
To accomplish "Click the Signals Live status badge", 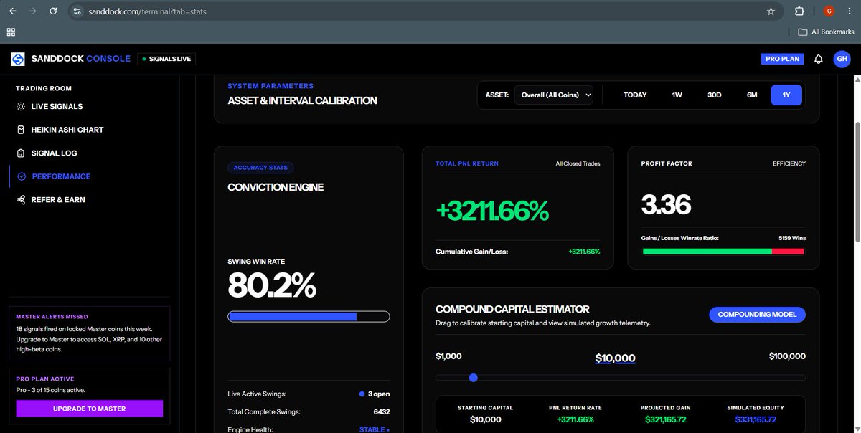I will [x=166, y=59].
